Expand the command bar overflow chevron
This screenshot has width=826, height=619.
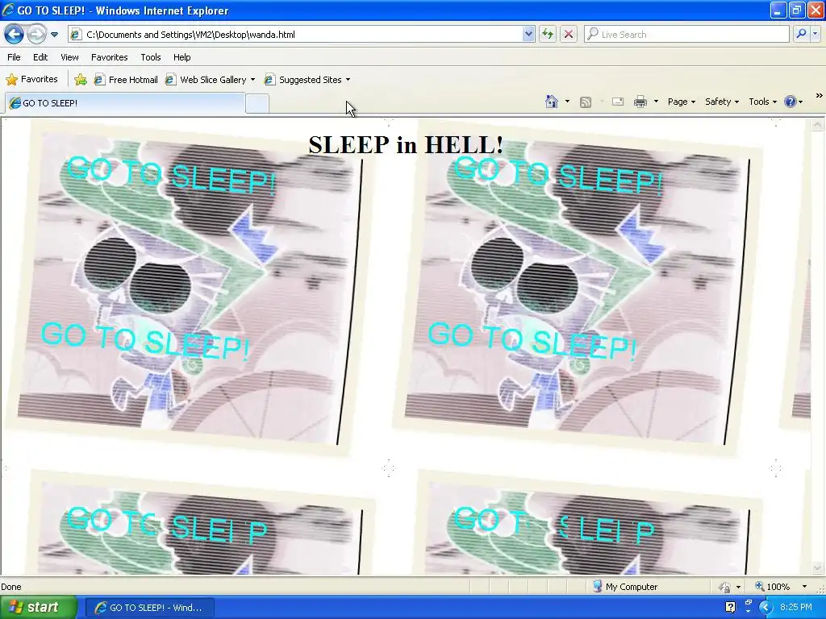(819, 96)
